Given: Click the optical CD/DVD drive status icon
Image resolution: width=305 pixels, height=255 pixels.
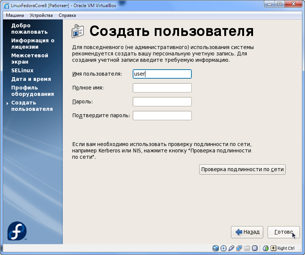Looking at the screenshot, I should tap(224, 248).
